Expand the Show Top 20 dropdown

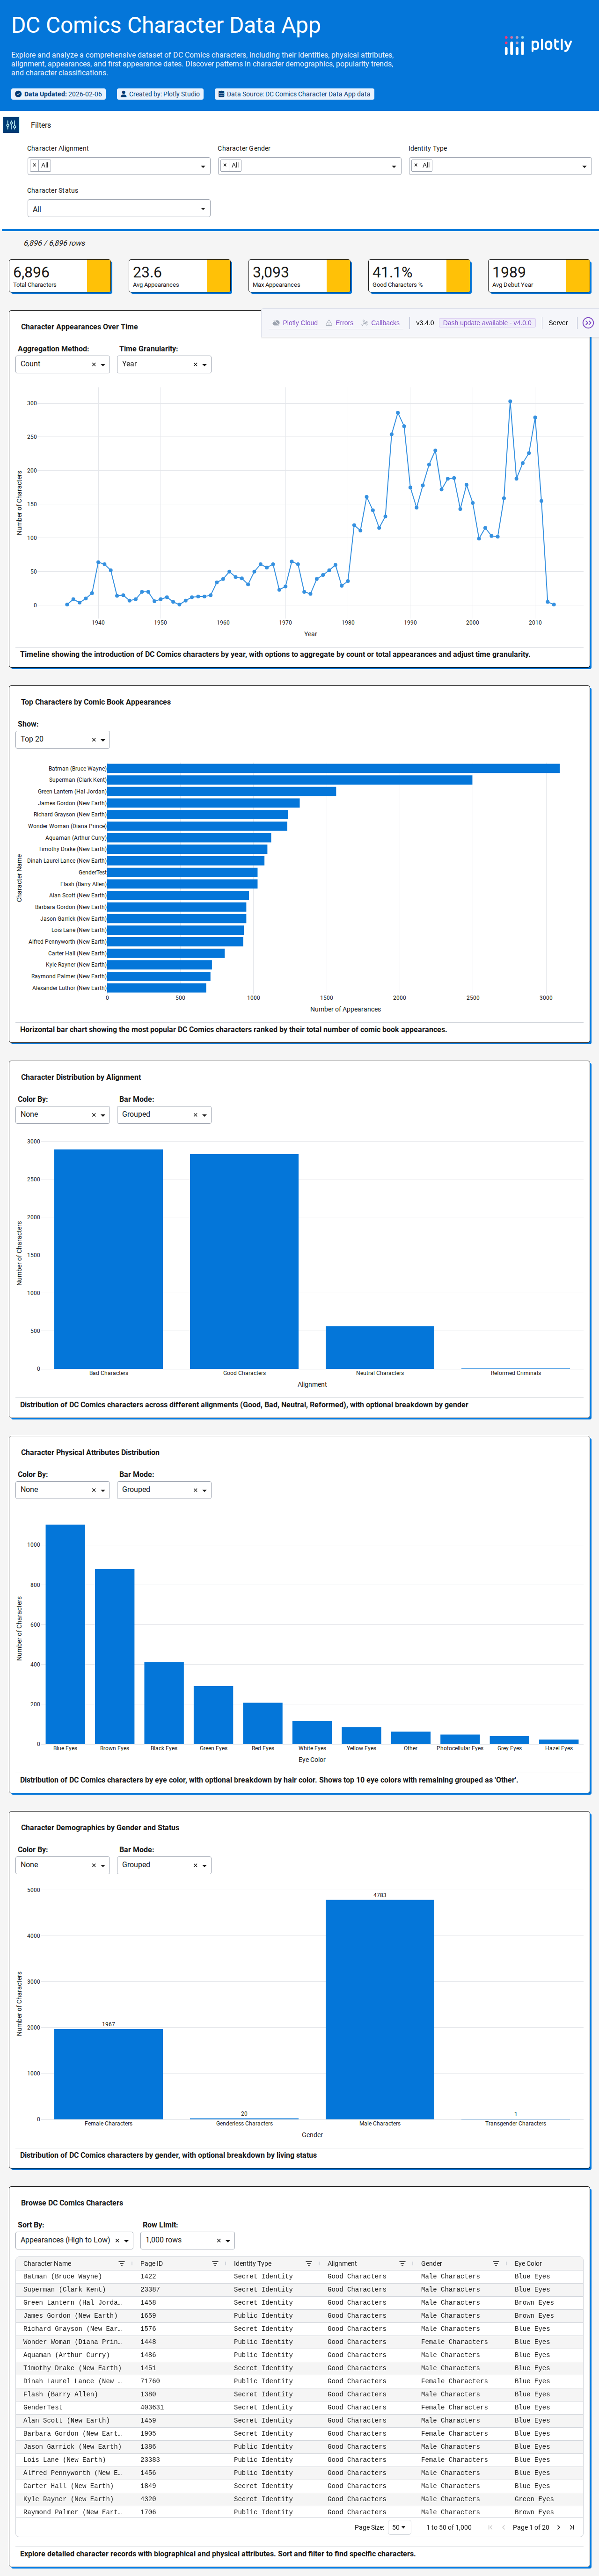(103, 740)
